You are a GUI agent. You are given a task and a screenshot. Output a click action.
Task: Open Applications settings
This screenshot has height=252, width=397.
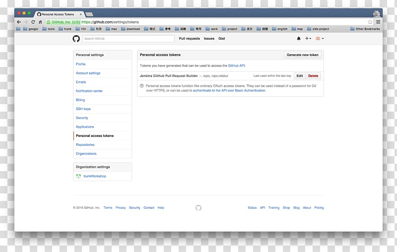pyautogui.click(x=85, y=127)
